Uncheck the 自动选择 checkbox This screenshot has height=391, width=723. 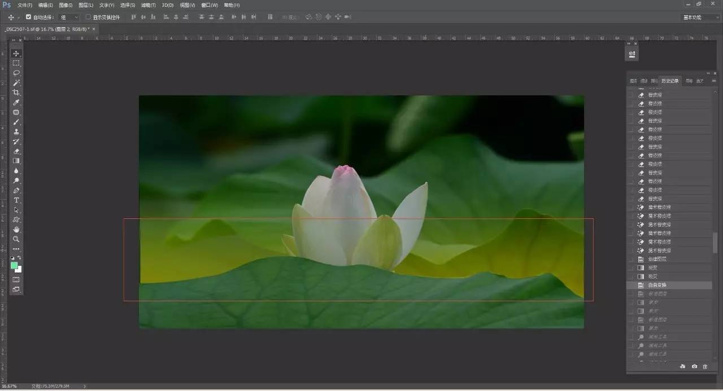pos(29,17)
